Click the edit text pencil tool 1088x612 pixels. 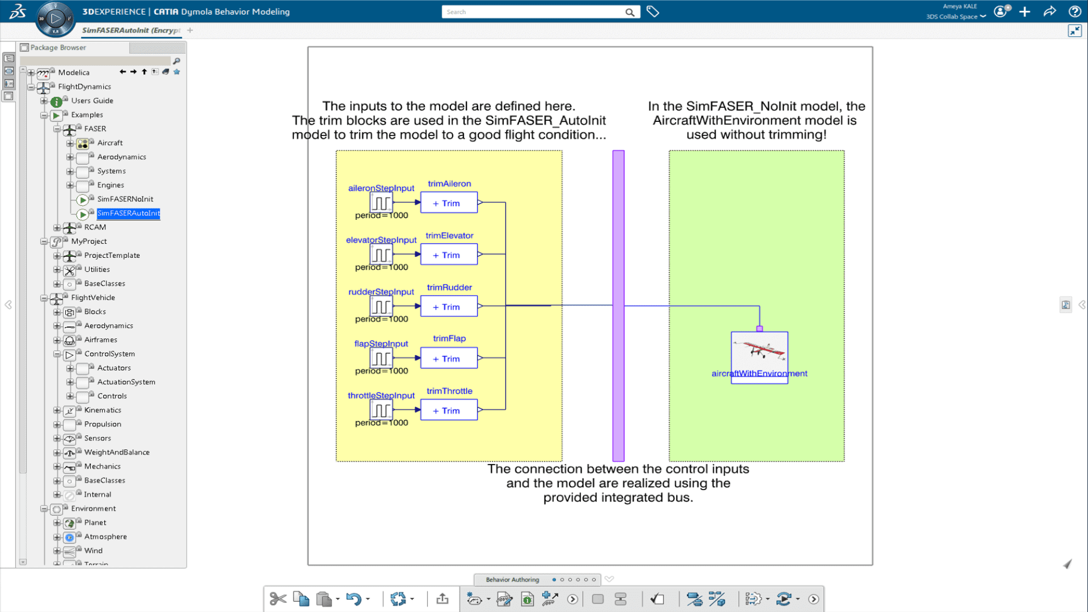(x=504, y=599)
